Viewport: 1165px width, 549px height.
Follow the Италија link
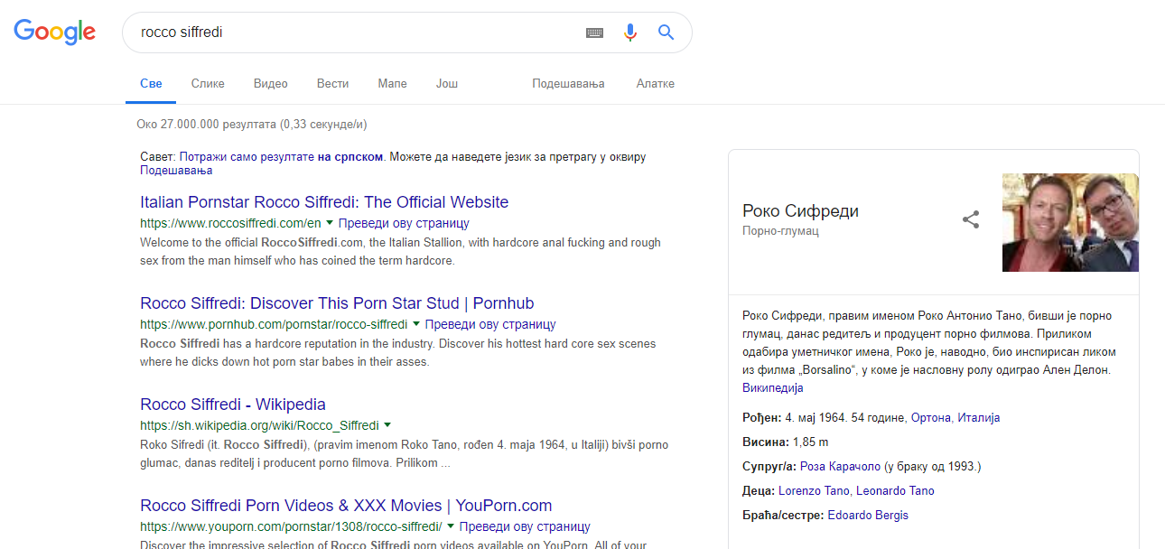979,418
